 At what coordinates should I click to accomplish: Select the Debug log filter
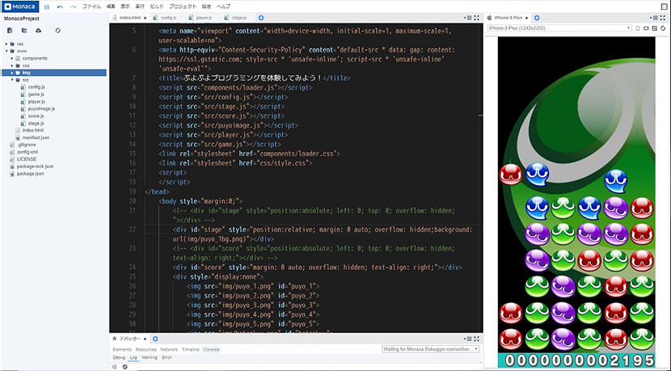click(119, 357)
